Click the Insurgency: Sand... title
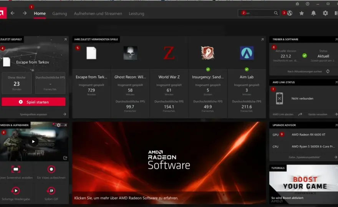Viewport: 338px width, 207px height. [x=208, y=77]
